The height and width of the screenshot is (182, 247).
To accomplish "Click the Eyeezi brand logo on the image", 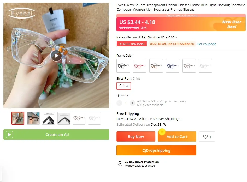I will coord(21,13).
